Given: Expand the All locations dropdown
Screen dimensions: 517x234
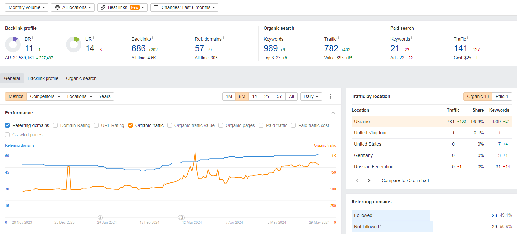Looking at the screenshot, I should coord(73,7).
